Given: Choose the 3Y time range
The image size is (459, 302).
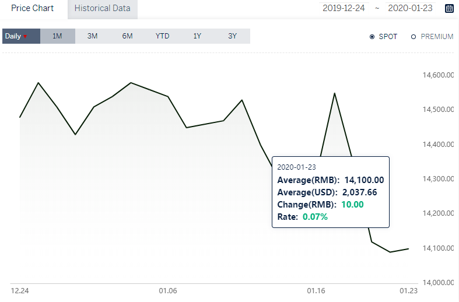Looking at the screenshot, I should (233, 36).
